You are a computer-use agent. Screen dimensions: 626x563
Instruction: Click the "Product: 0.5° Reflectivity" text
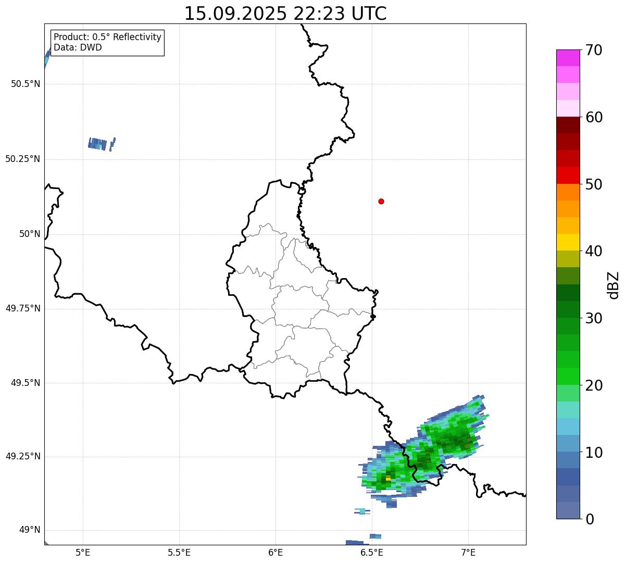(x=107, y=37)
